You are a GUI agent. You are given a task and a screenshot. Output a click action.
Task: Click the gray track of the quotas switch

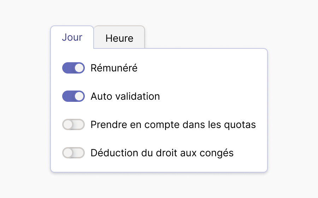click(x=79, y=124)
